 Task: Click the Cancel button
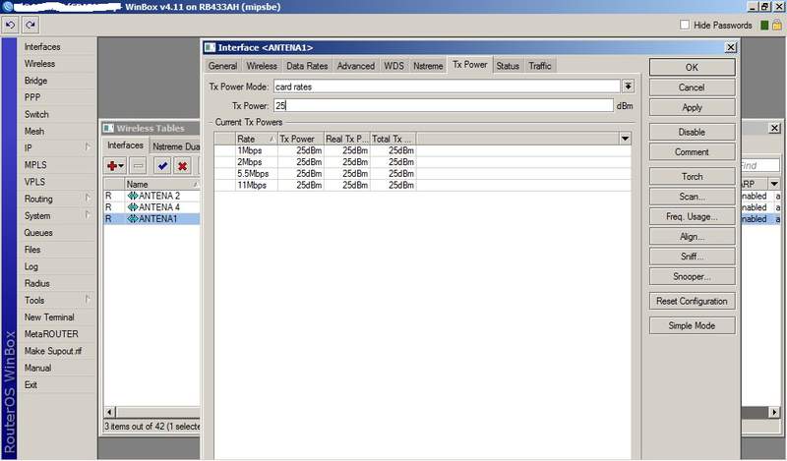(692, 87)
